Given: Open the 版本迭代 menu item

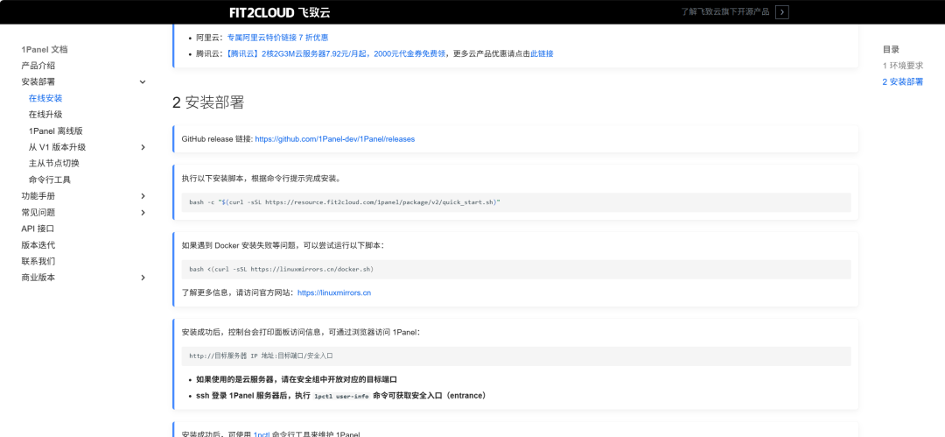Looking at the screenshot, I should point(38,245).
